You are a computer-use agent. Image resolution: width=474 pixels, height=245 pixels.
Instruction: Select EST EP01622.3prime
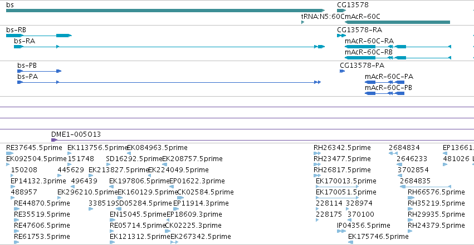(x=197, y=181)
